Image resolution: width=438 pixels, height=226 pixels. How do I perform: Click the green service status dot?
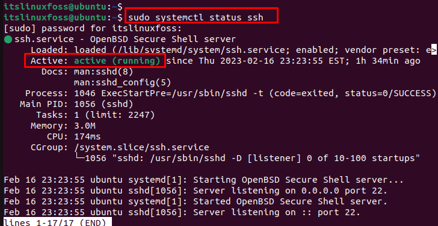tap(8, 40)
